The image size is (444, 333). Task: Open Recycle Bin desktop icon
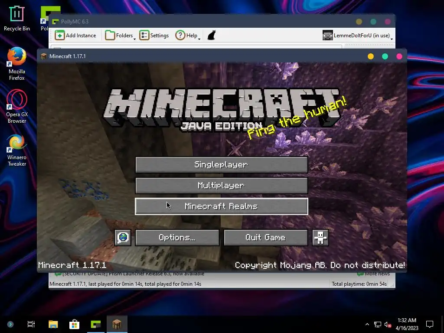tap(17, 18)
